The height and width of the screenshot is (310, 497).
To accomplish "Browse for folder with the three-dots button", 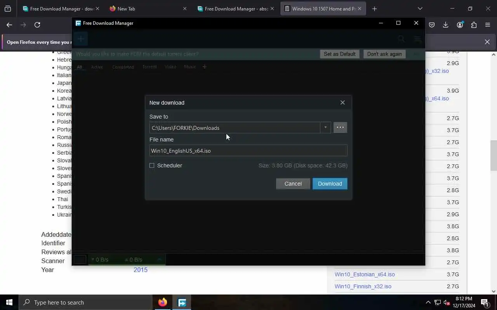I will pos(340,127).
